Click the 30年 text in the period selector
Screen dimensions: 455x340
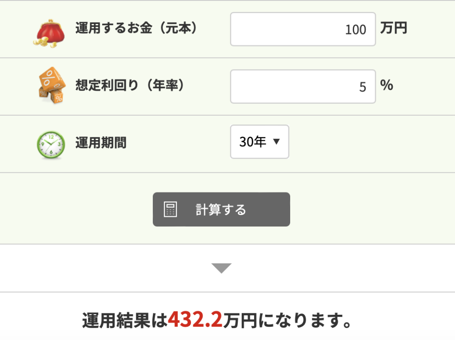point(252,141)
